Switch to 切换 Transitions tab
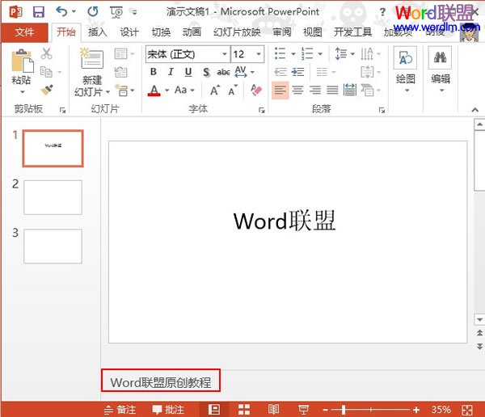485x417 pixels. tap(161, 32)
